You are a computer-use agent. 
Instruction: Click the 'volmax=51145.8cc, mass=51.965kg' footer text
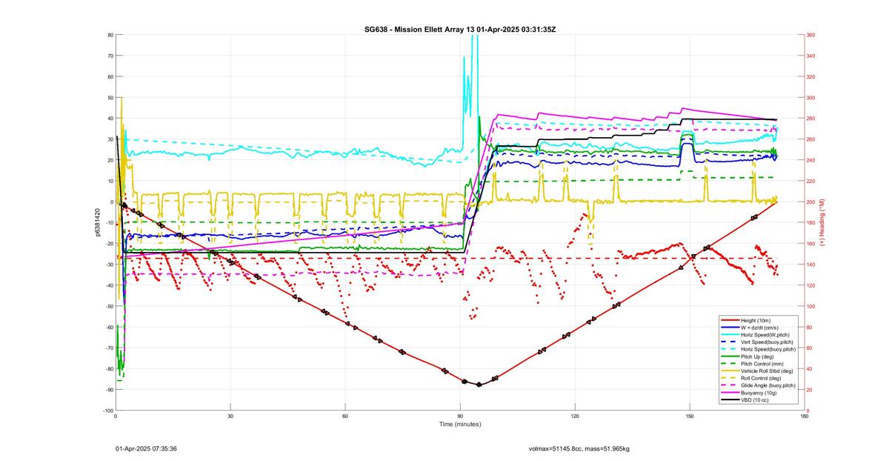tap(579, 448)
